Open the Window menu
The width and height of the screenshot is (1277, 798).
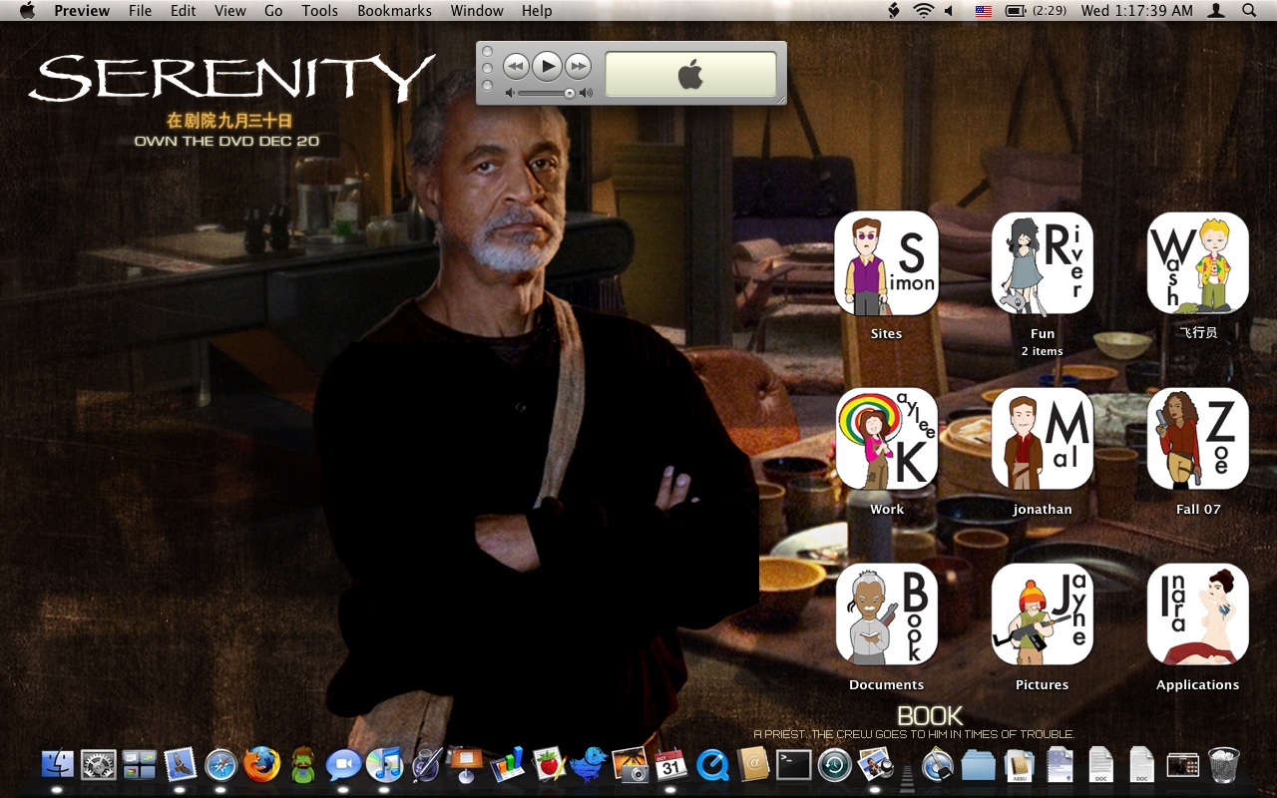477,11
